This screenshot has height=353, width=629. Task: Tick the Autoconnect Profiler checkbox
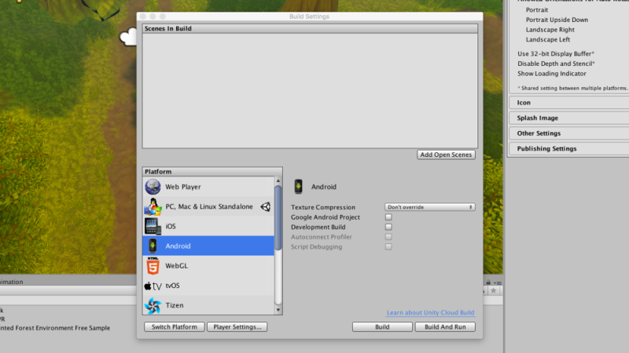pos(388,237)
